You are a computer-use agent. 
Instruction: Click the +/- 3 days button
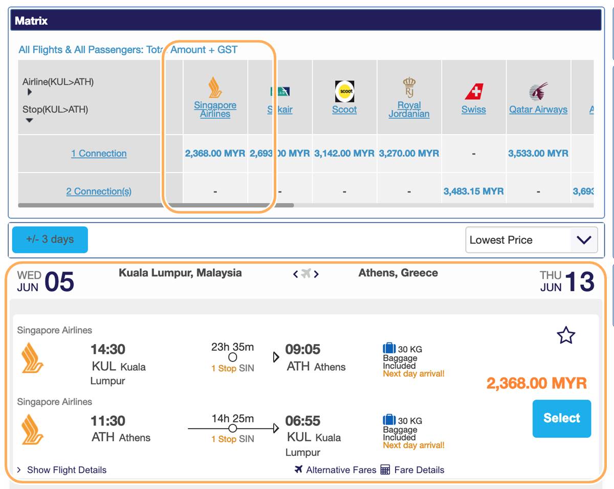coord(50,240)
